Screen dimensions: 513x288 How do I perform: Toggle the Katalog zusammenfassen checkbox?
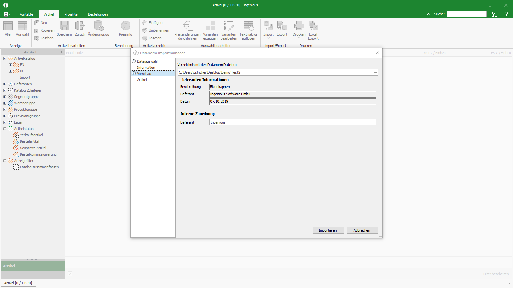pyautogui.click(x=16, y=167)
